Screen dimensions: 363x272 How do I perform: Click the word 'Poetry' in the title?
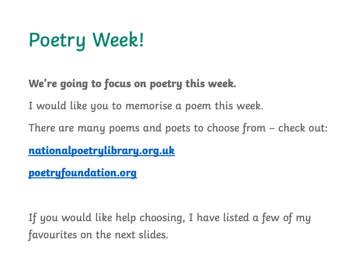click(57, 41)
